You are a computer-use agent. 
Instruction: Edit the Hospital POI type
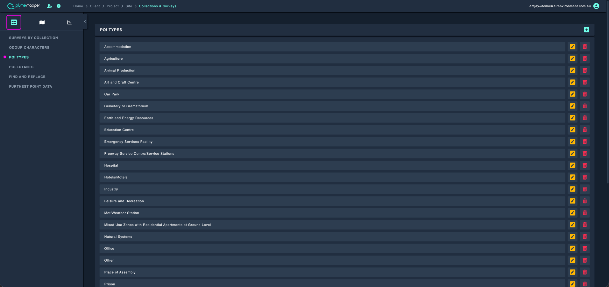572,165
